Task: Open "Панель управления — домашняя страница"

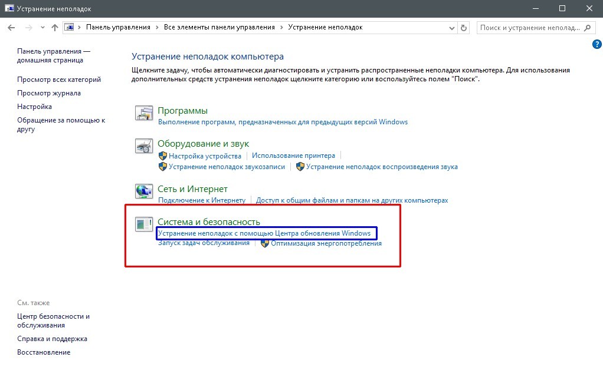Action: pos(54,55)
